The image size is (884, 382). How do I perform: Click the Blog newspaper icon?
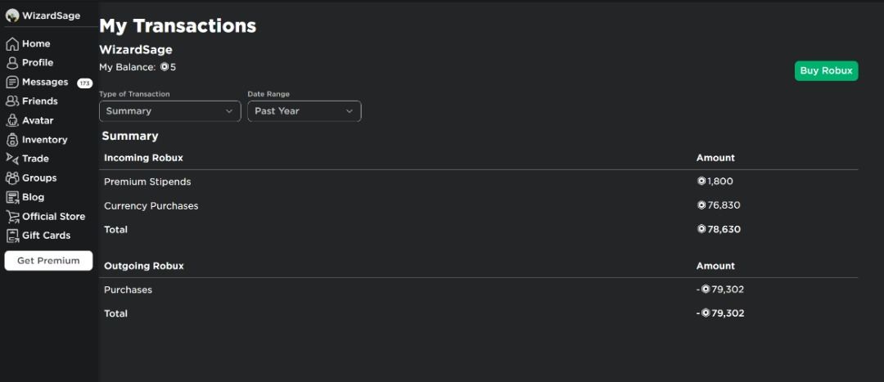(x=12, y=197)
